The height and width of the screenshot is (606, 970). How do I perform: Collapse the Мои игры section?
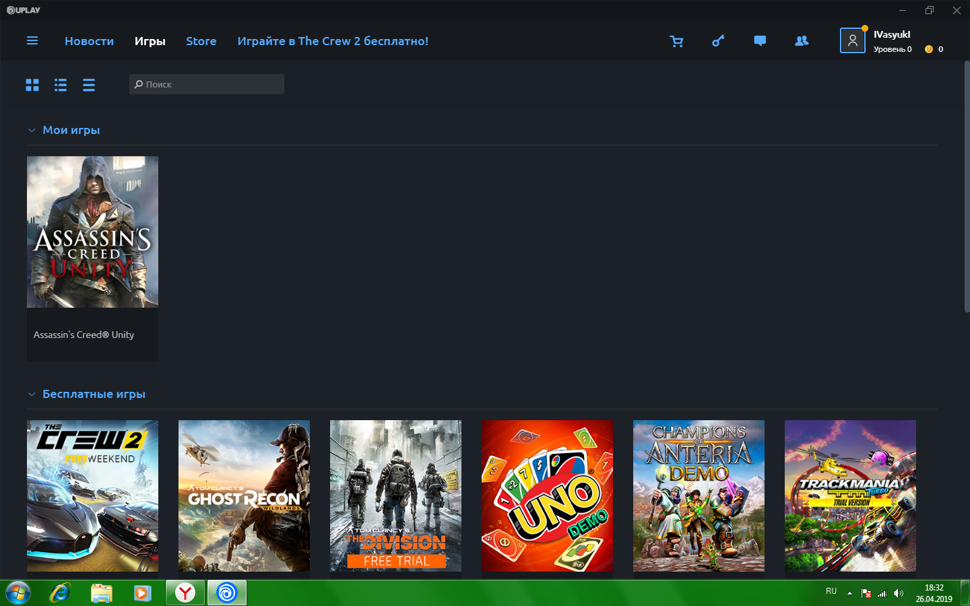pos(32,130)
